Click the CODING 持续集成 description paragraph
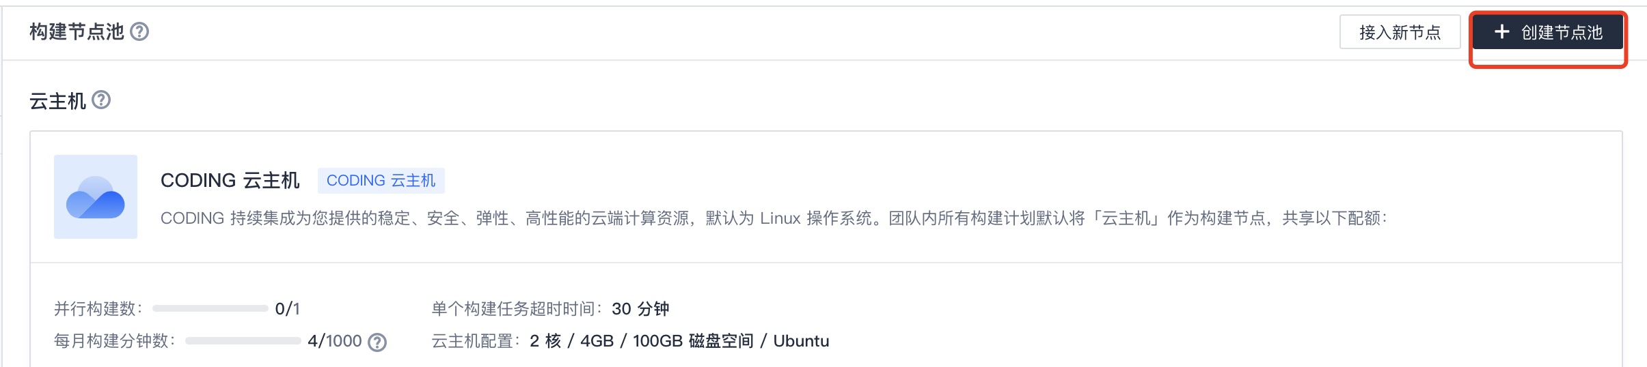 click(x=774, y=218)
